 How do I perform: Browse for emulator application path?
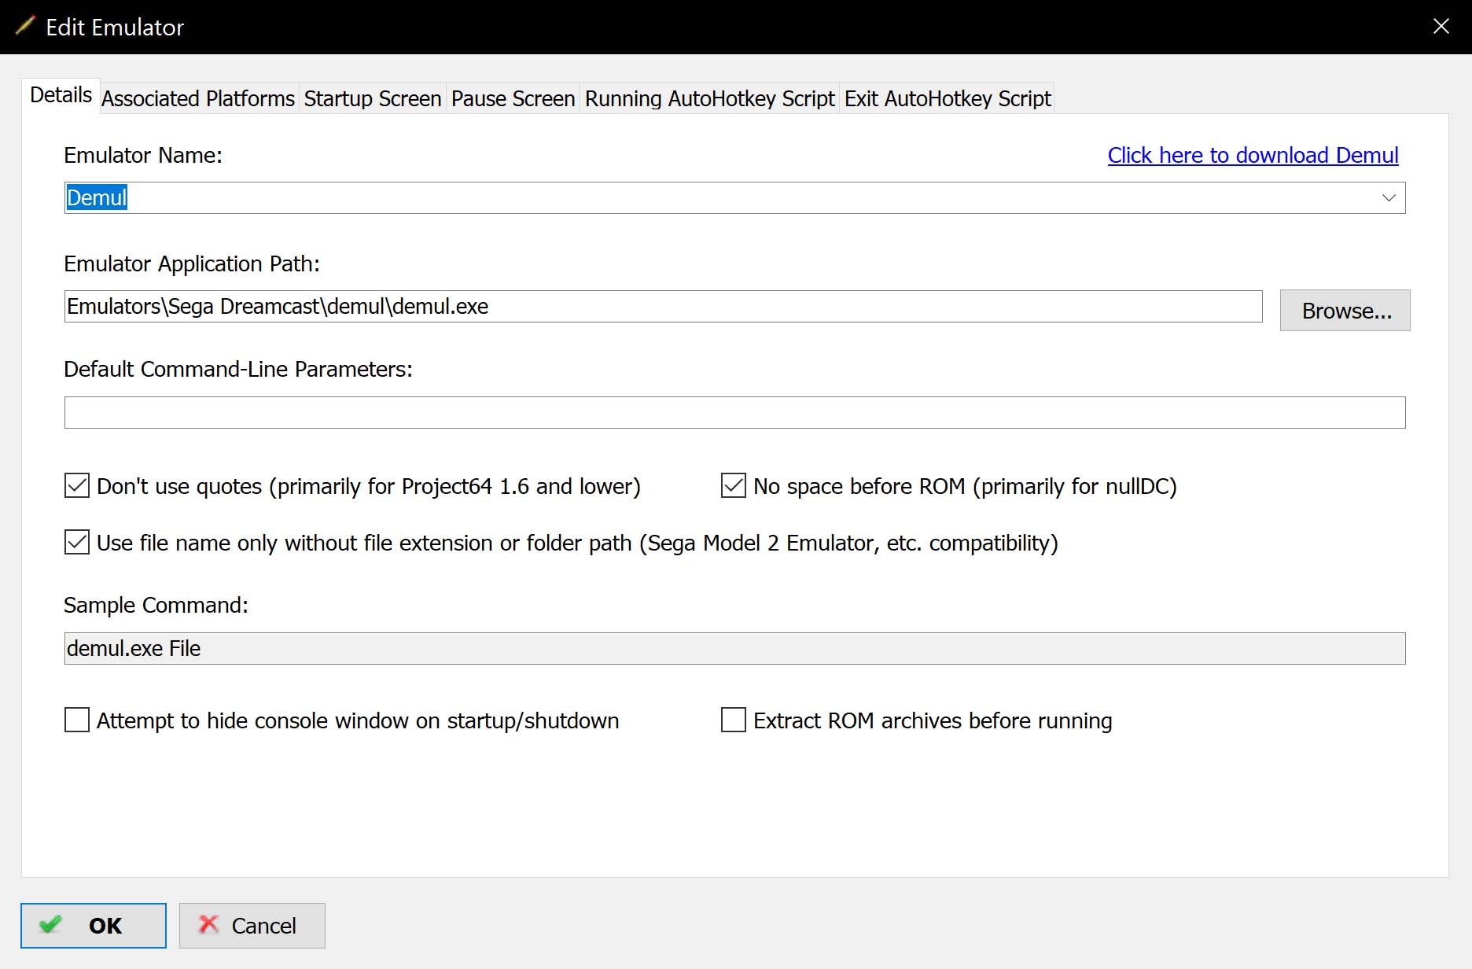click(1345, 311)
